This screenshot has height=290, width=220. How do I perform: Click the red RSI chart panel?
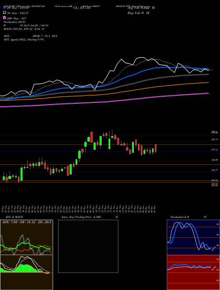coord(193,272)
